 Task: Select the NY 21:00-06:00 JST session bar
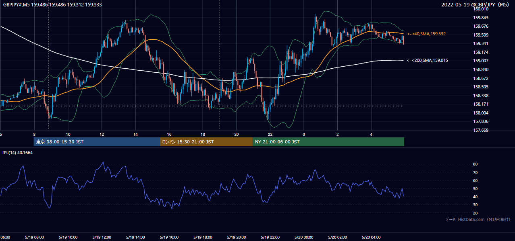tap(328, 142)
